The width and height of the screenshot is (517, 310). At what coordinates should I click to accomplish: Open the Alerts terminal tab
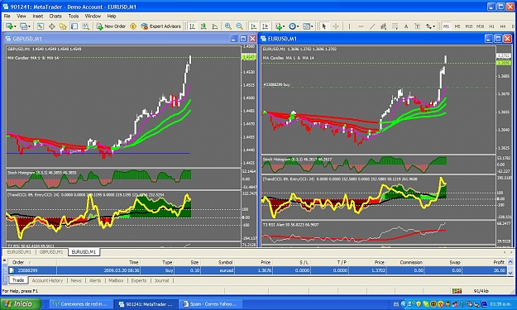click(x=95, y=281)
